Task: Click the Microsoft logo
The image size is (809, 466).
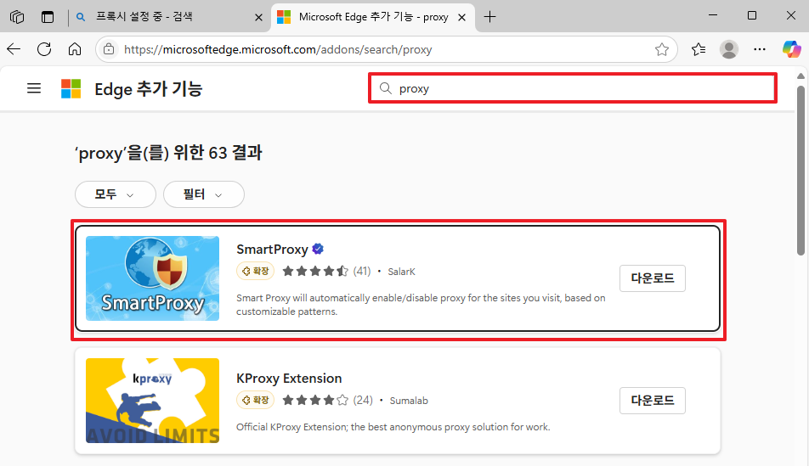Action: point(71,88)
